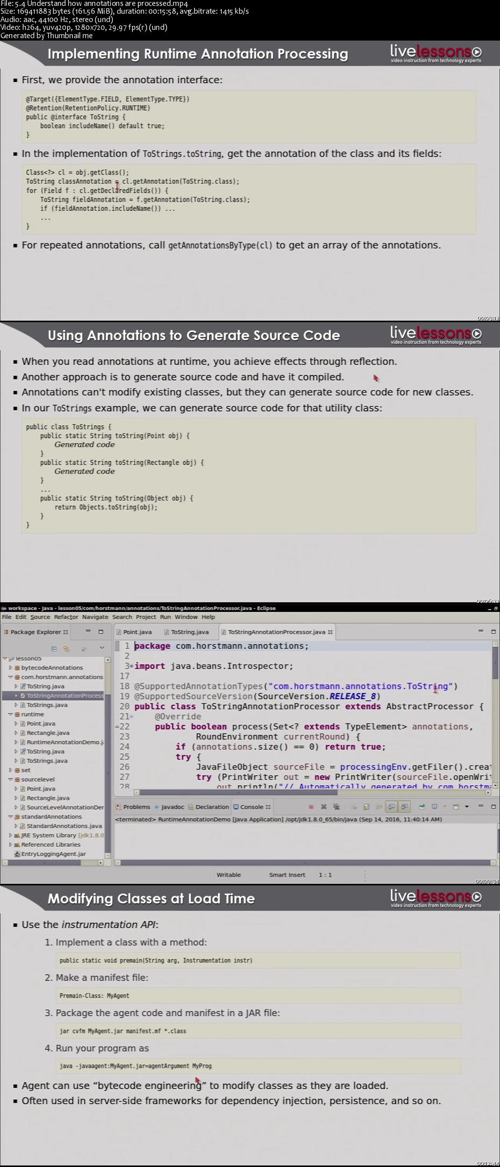Image resolution: width=500 pixels, height=1167 pixels.
Task: Select SourceLevelAnnotationDemo file in sourcelevel
Action: [x=62, y=807]
